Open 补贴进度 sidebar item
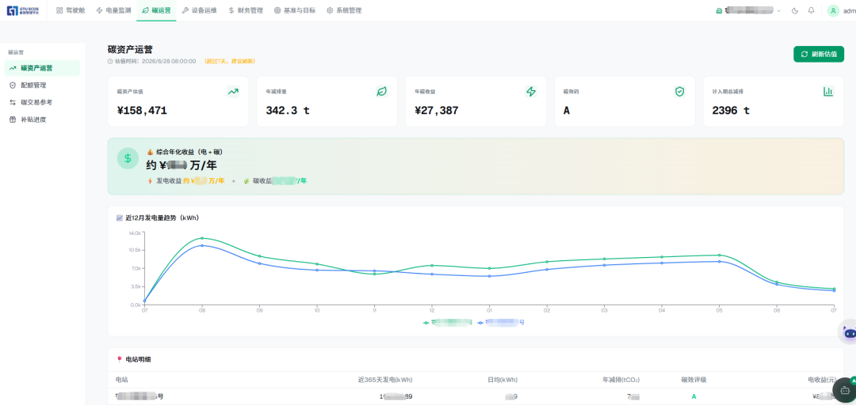This screenshot has width=856, height=405. pyautogui.click(x=42, y=119)
